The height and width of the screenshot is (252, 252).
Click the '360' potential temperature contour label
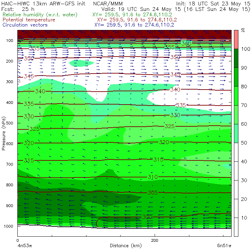point(186,44)
